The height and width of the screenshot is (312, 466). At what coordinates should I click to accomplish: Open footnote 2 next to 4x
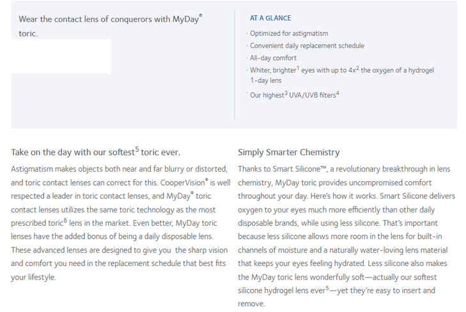357,68
